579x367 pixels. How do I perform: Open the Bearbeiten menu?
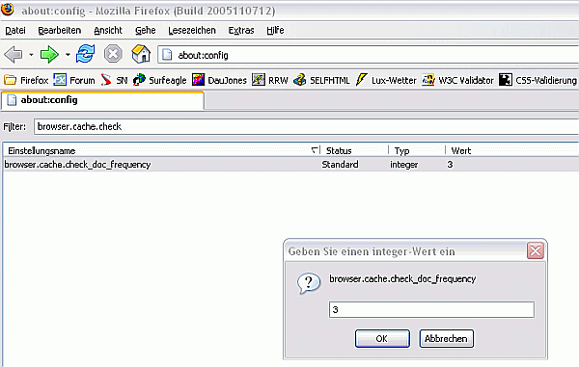click(60, 30)
